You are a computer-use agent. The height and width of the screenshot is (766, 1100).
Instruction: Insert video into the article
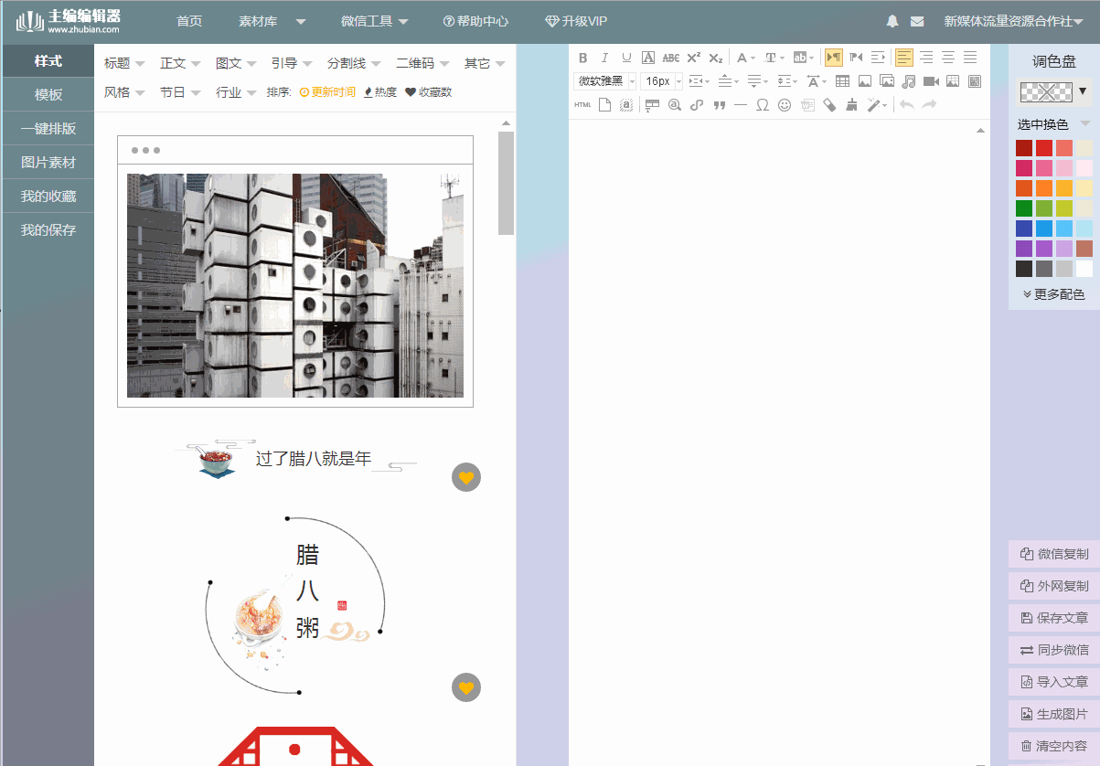tap(931, 81)
